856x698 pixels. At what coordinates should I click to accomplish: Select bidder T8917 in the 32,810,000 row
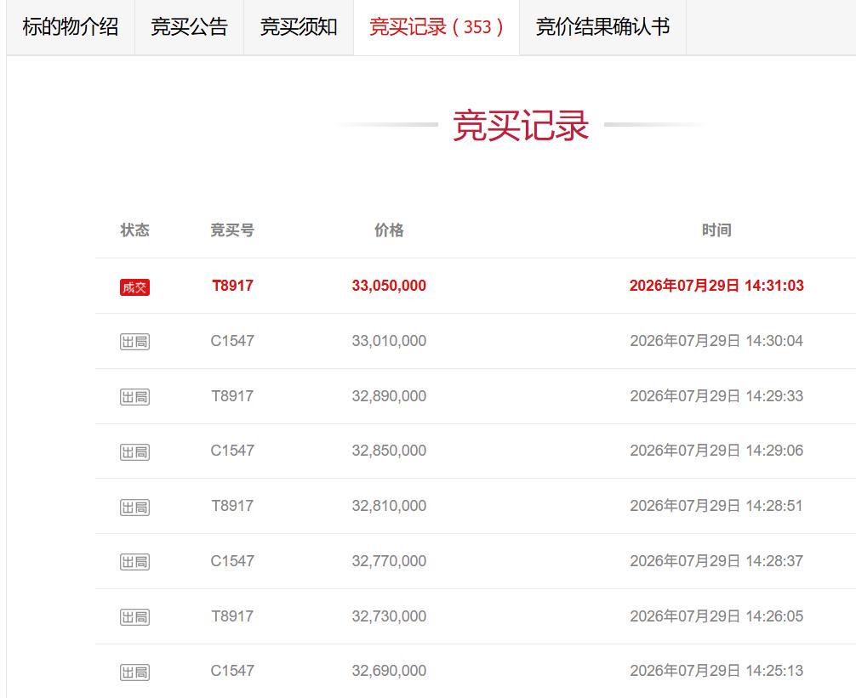click(x=232, y=506)
